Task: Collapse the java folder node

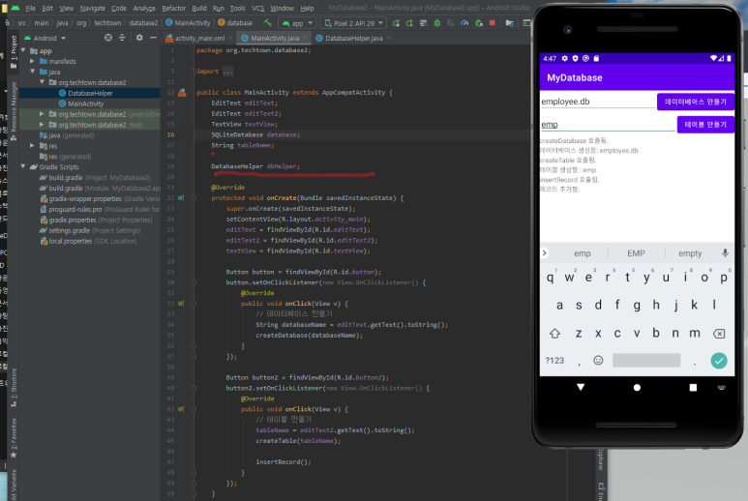Action: [33, 72]
